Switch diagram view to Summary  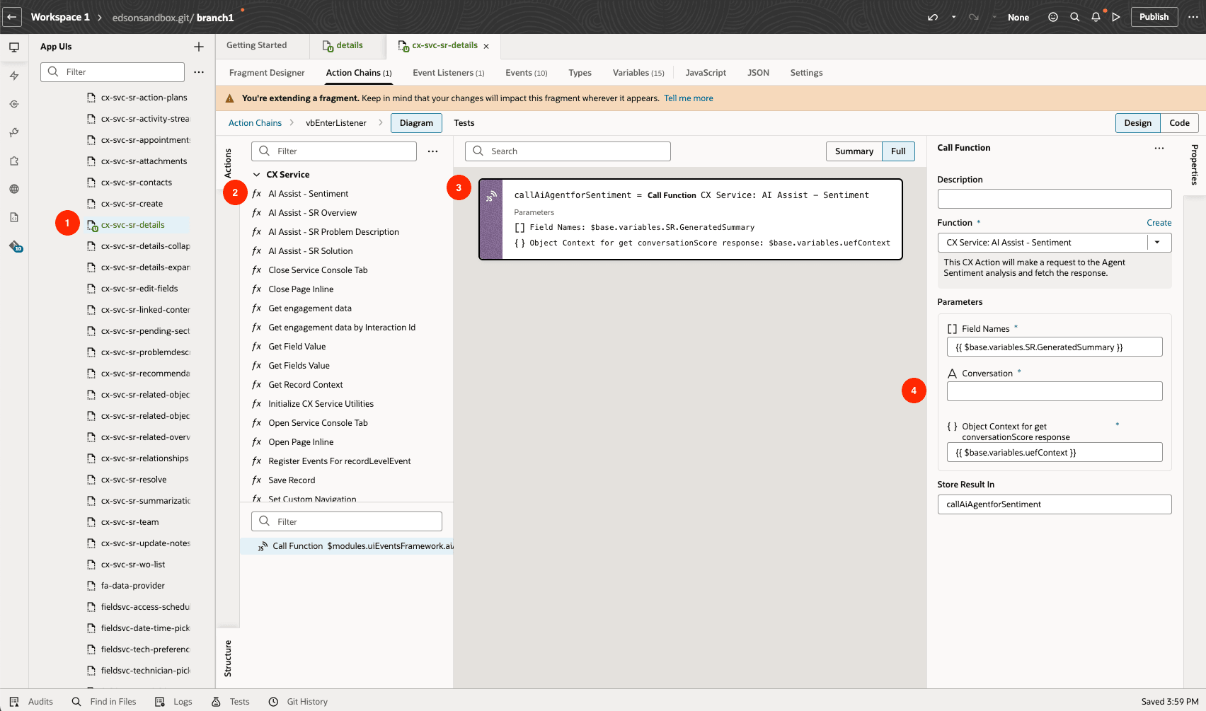point(854,151)
